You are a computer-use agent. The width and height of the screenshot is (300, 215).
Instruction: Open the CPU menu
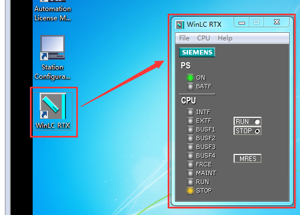(204, 38)
